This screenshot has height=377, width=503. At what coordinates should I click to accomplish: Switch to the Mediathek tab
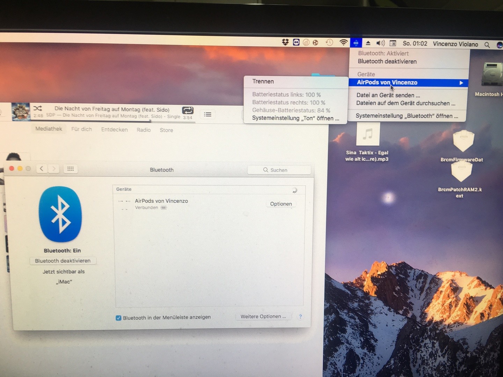pos(49,129)
